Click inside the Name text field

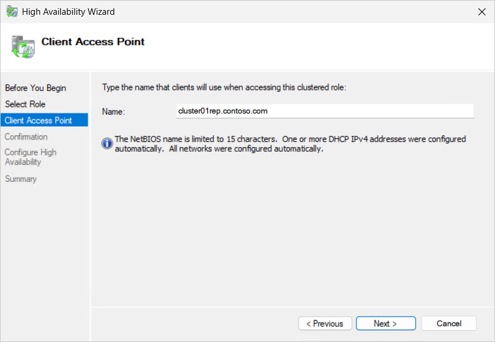click(x=325, y=111)
